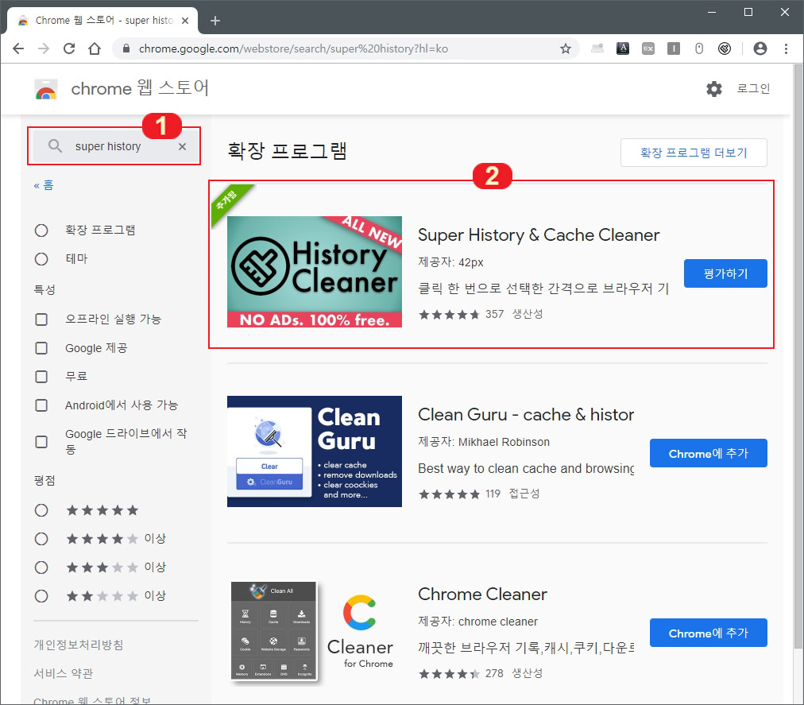Open Clean Guru - cache & histor title
This screenshot has height=705, width=804.
pos(526,415)
